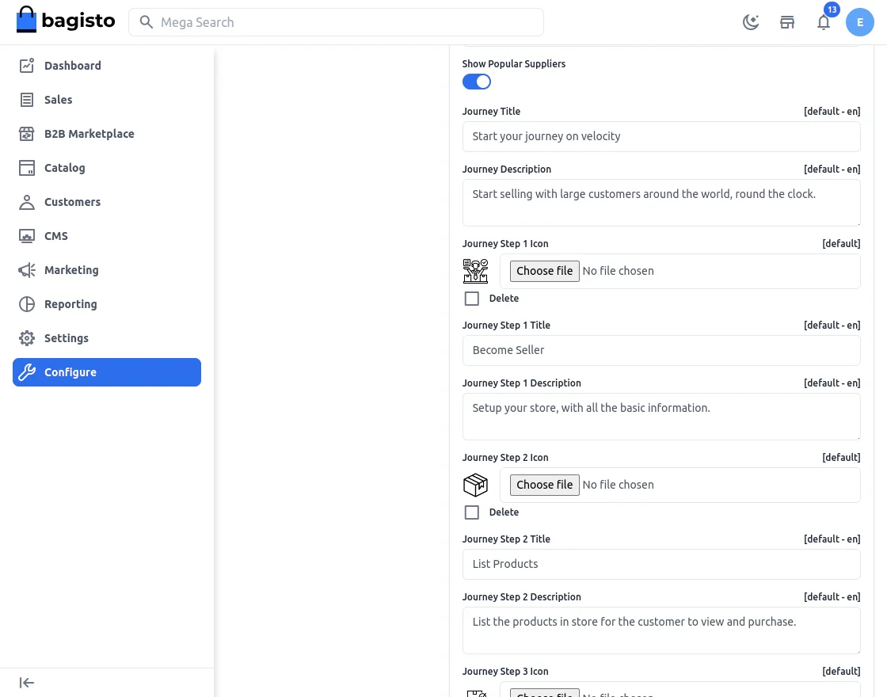Viewport: 887px width, 697px height.
Task: Click the Mega Search field
Action: [337, 22]
